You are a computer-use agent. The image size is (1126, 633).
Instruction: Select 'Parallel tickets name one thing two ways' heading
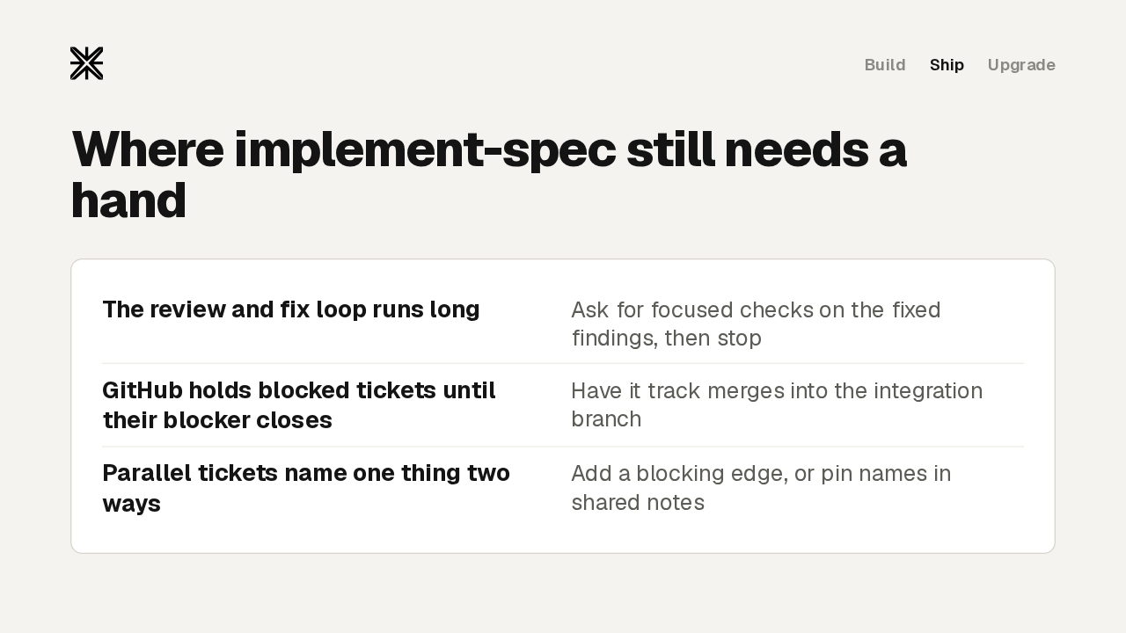click(306, 488)
